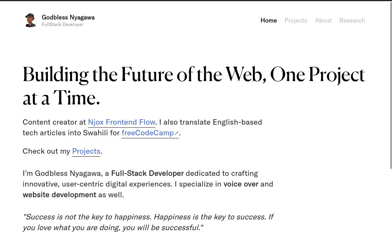392x237 pixels.
Task: Open the Home navigation item
Action: click(x=269, y=21)
